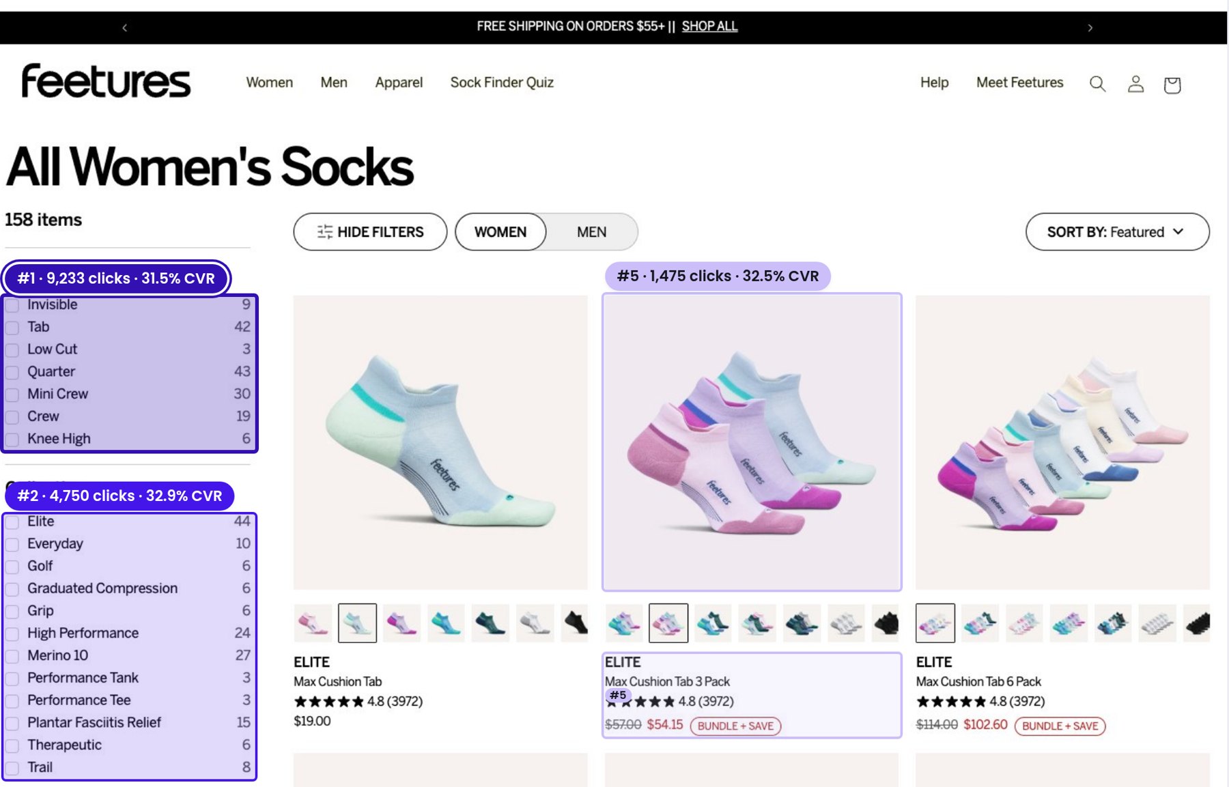Follow the SHOP ALL link
The image size is (1229, 787).
(x=709, y=27)
